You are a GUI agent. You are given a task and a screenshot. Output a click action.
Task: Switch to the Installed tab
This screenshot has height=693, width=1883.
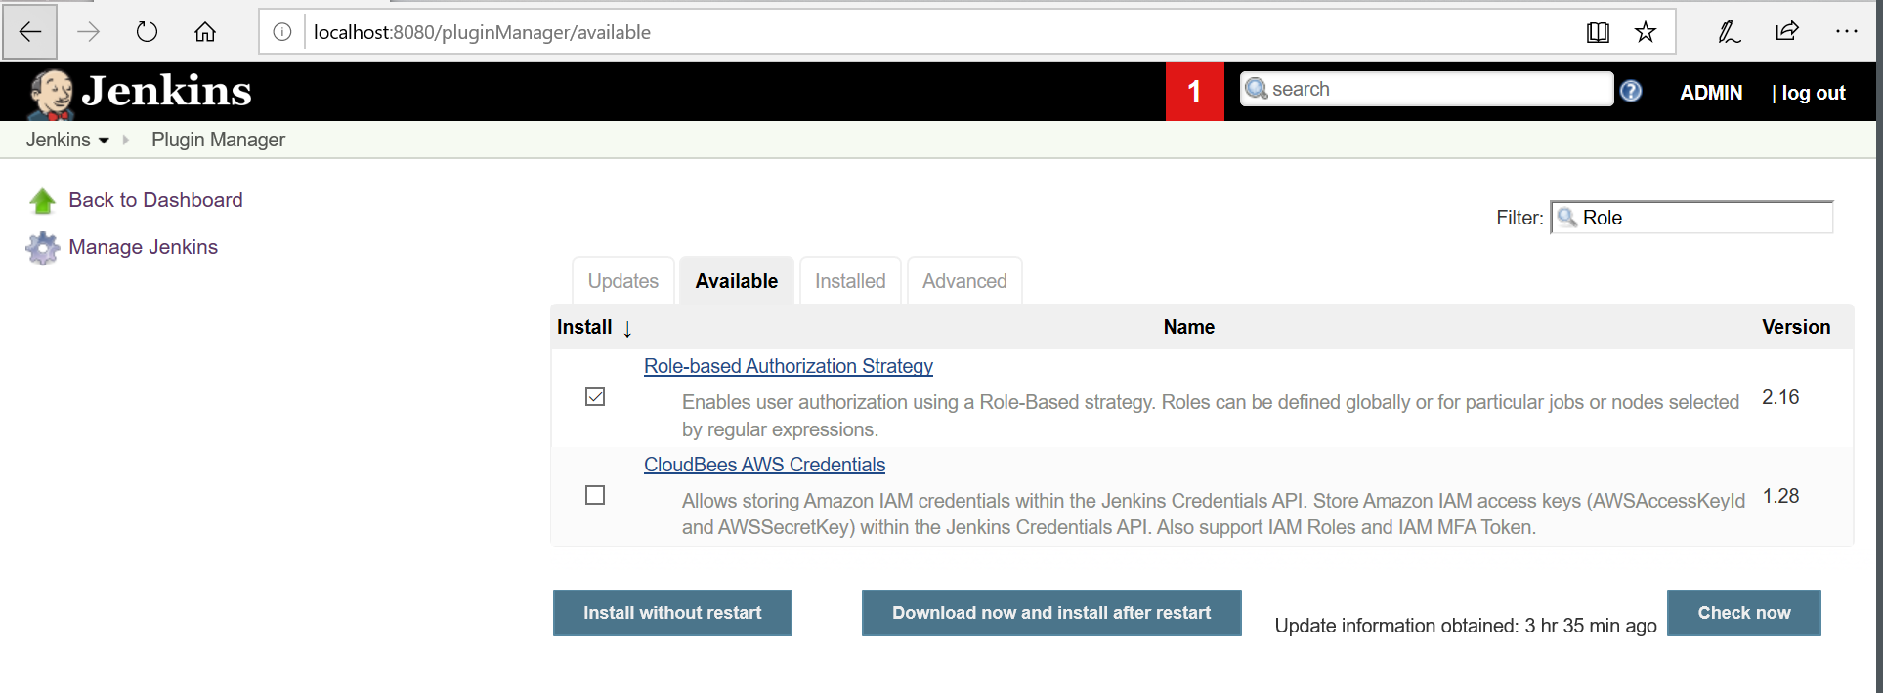click(849, 281)
